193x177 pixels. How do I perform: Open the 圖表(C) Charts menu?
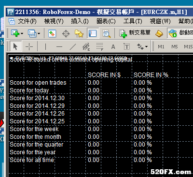pos(106,21)
